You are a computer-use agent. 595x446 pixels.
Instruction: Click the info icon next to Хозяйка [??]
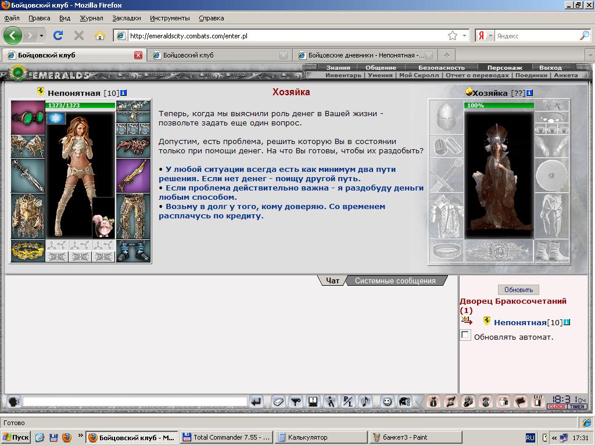tap(530, 93)
